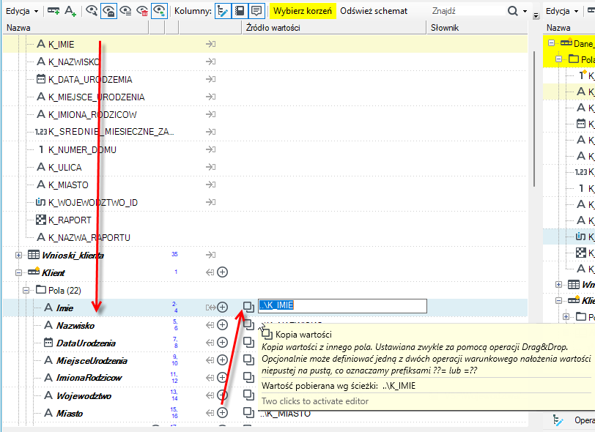This screenshot has width=595, height=432.
Task: Click the plus circle in MiejsceUrodzenia row
Action: coord(222,360)
